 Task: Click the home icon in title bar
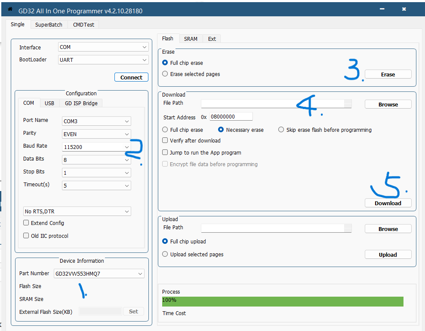click(x=10, y=9)
